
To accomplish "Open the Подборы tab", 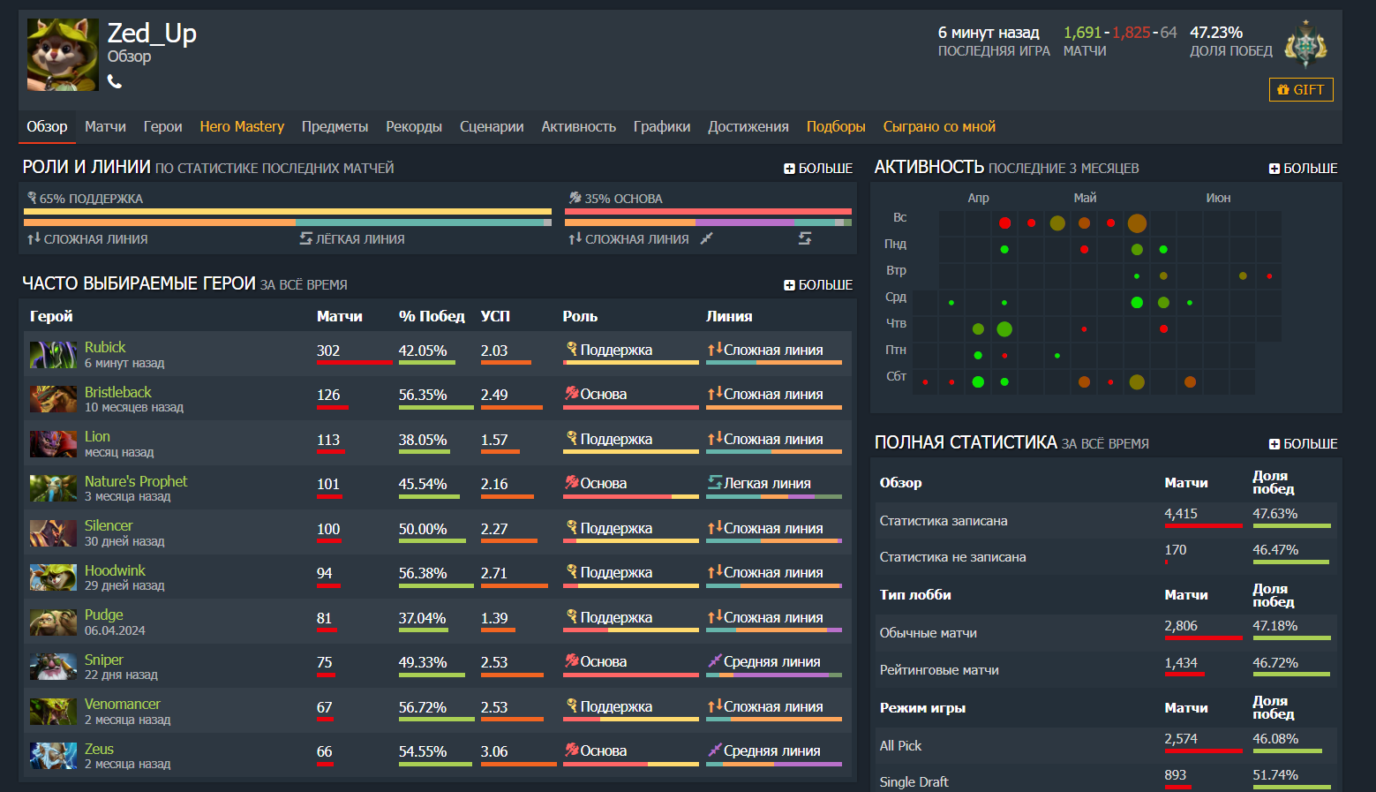I will (836, 126).
